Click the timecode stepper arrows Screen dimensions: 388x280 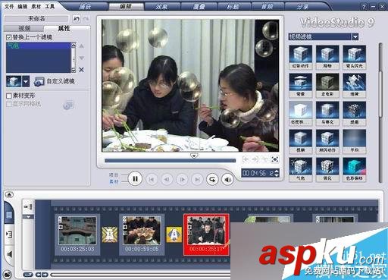[277, 173]
